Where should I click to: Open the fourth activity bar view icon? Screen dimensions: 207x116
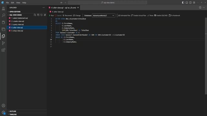coord(4,29)
